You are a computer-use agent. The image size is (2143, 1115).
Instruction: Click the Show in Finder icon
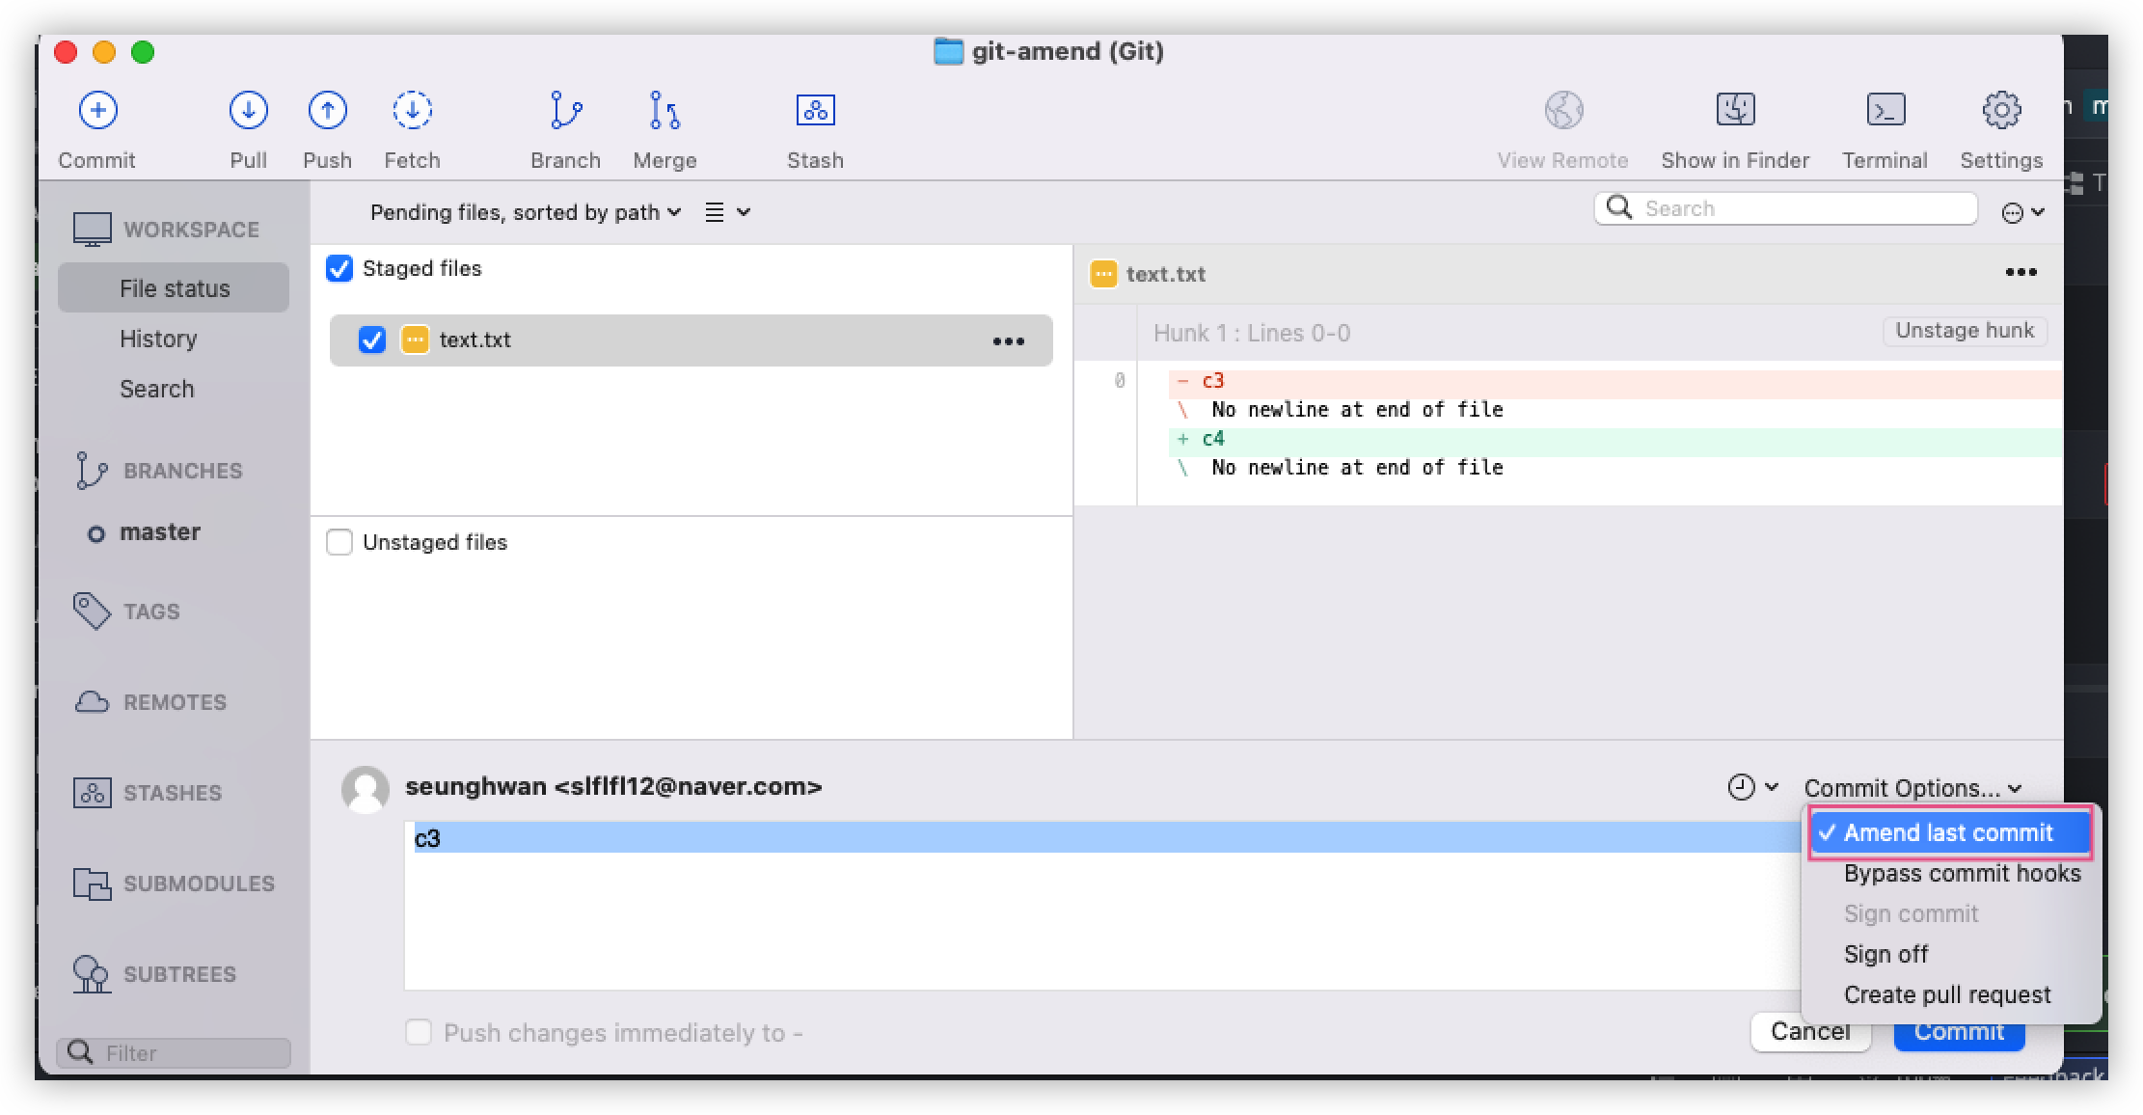coord(1735,111)
